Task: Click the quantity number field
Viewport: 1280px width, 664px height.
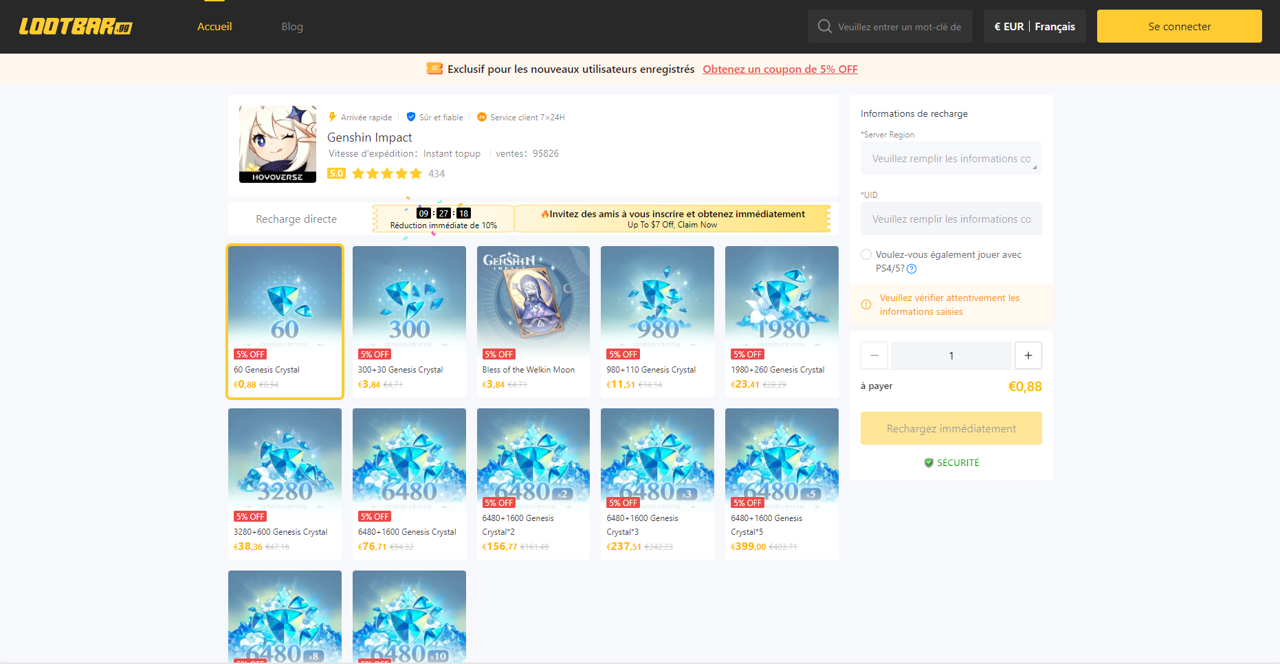Action: [x=951, y=355]
